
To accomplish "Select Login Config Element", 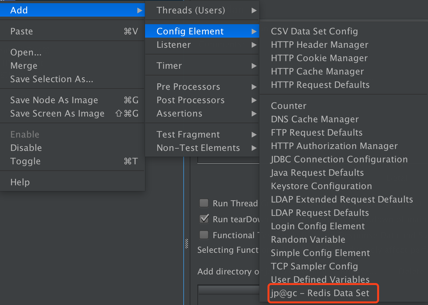I will 318,226.
